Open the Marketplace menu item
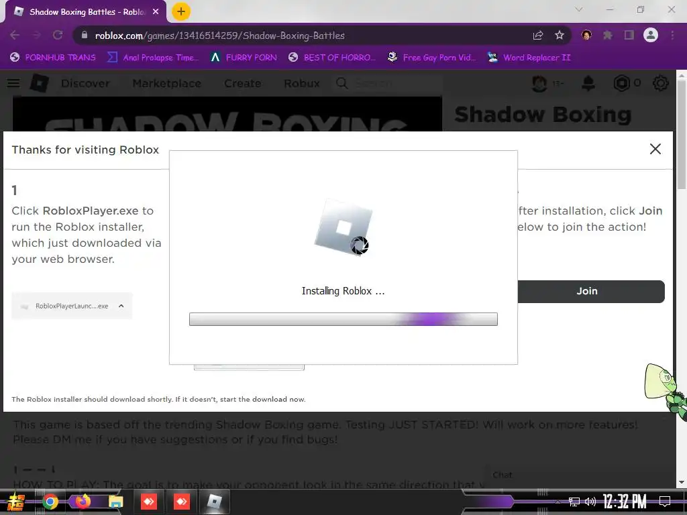The height and width of the screenshot is (515, 687). coord(167,83)
